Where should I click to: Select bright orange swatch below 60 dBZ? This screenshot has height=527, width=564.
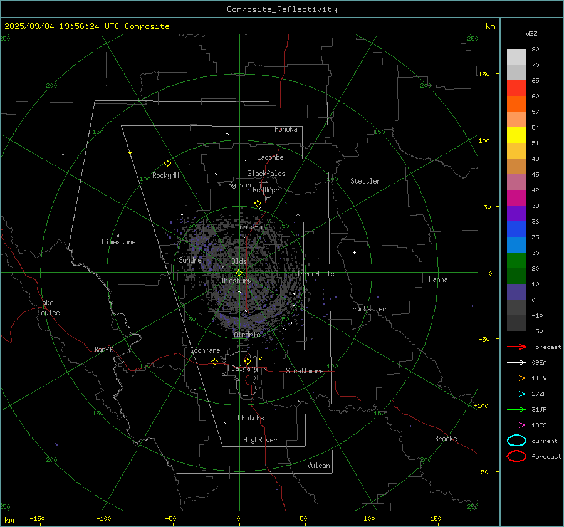(x=516, y=104)
